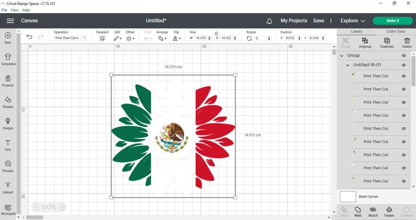Open the Templates panel
416x220 pixels.
click(x=8, y=59)
